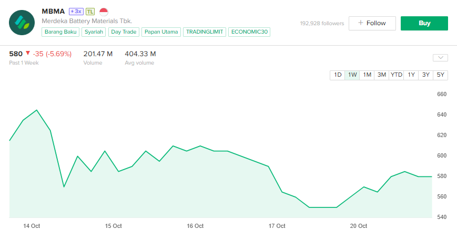Expand the chart options dropdown chevron
The image size is (457, 240).
tap(440, 58)
